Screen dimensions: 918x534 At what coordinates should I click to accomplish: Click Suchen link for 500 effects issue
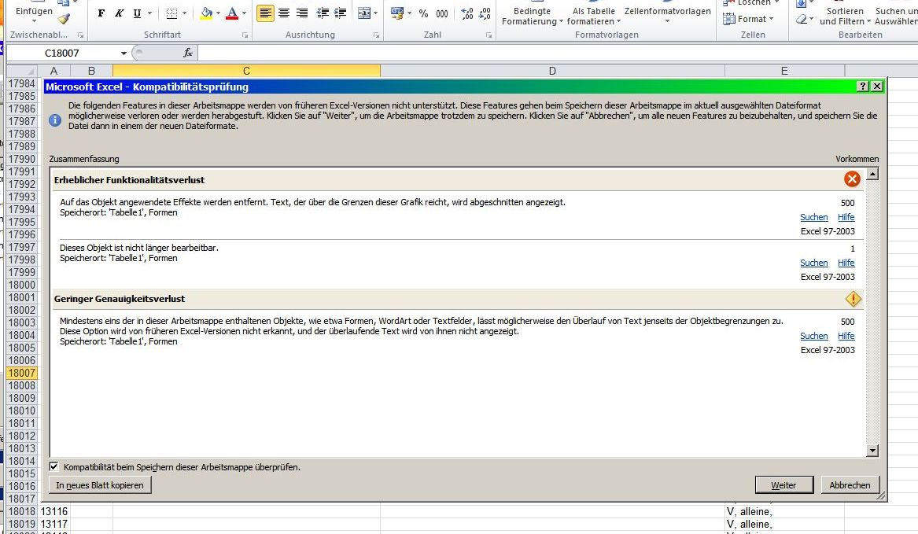click(x=814, y=216)
